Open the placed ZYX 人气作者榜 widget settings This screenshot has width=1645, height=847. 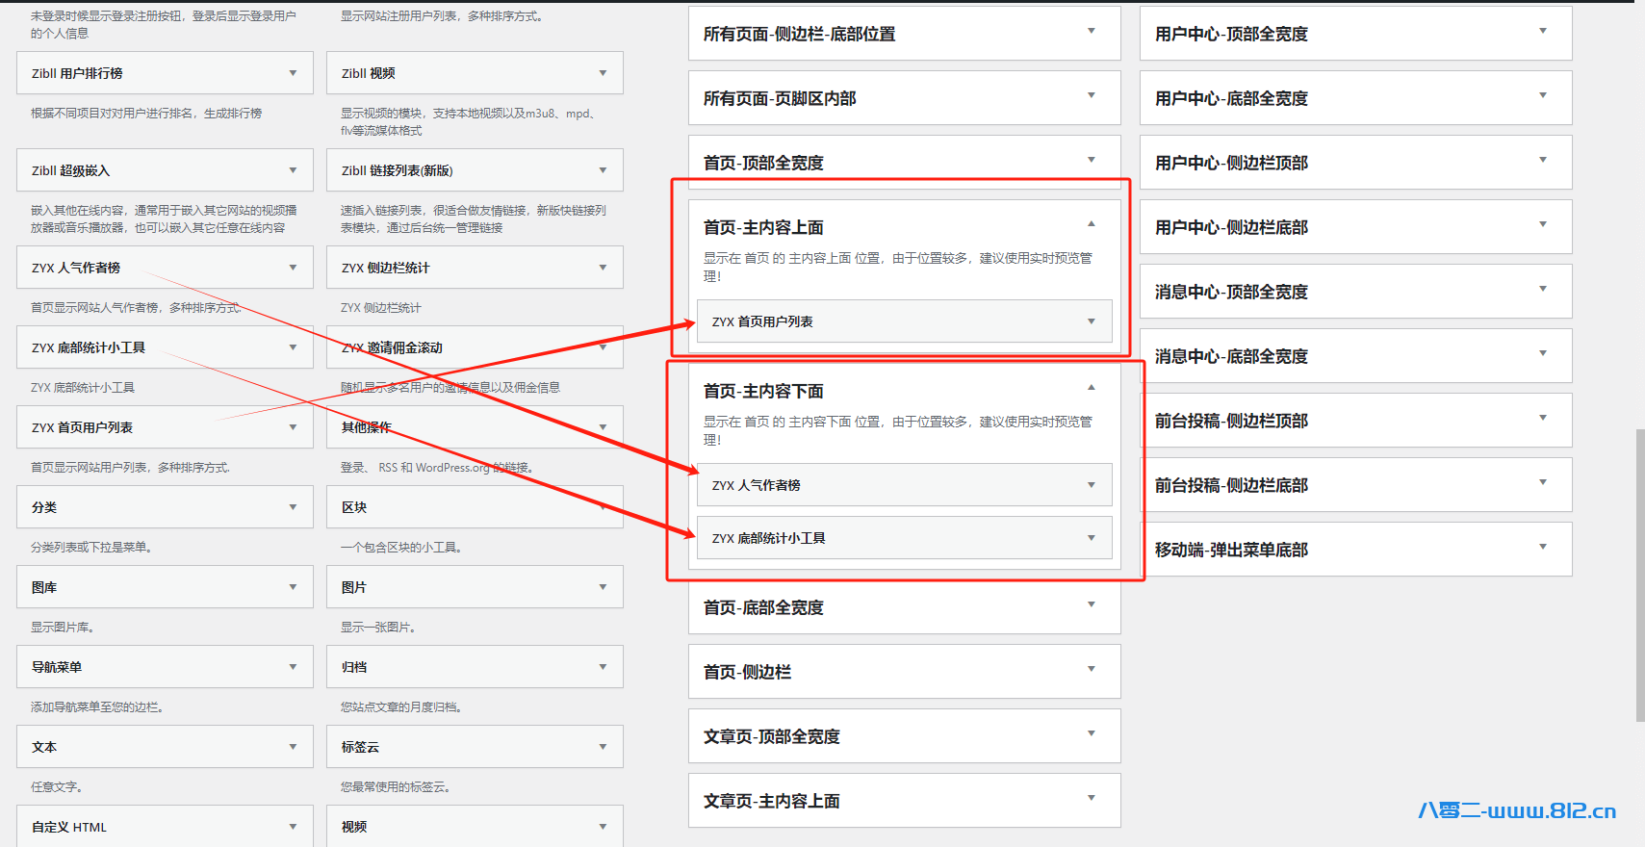tap(1091, 485)
